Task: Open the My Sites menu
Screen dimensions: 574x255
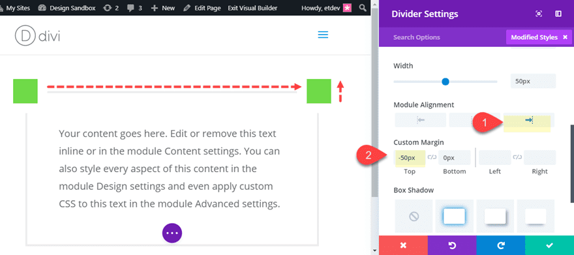Action: click(15, 8)
